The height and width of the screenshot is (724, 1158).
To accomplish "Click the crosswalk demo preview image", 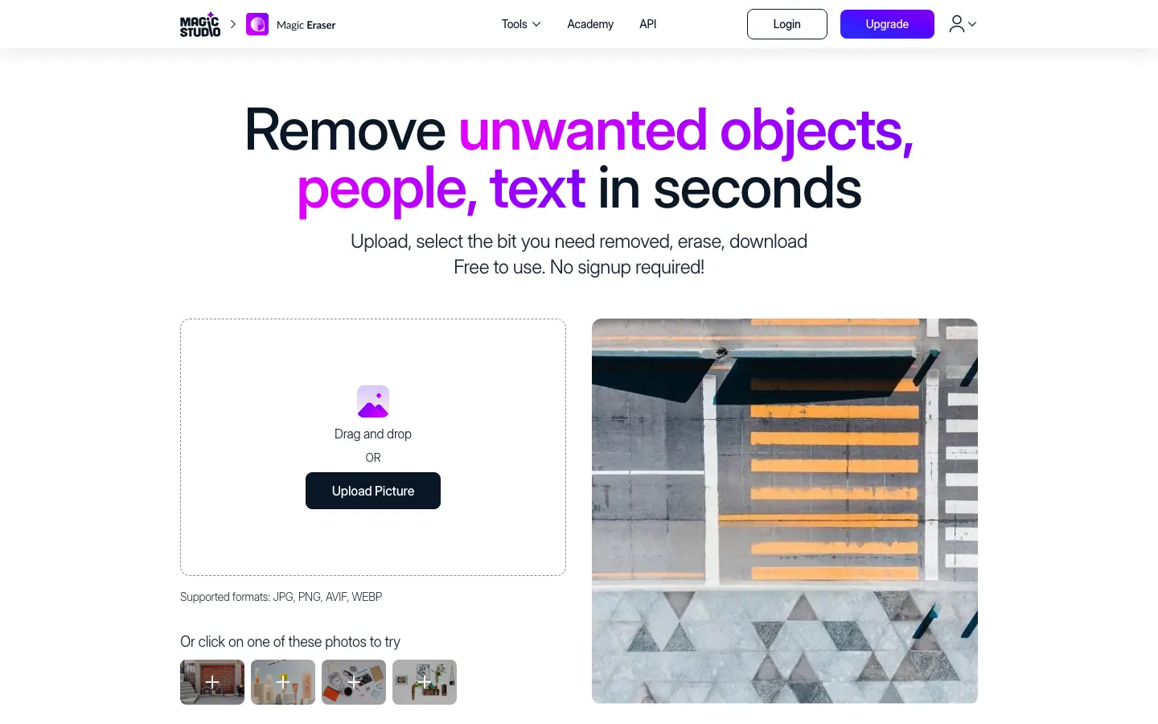I will pyautogui.click(x=785, y=511).
